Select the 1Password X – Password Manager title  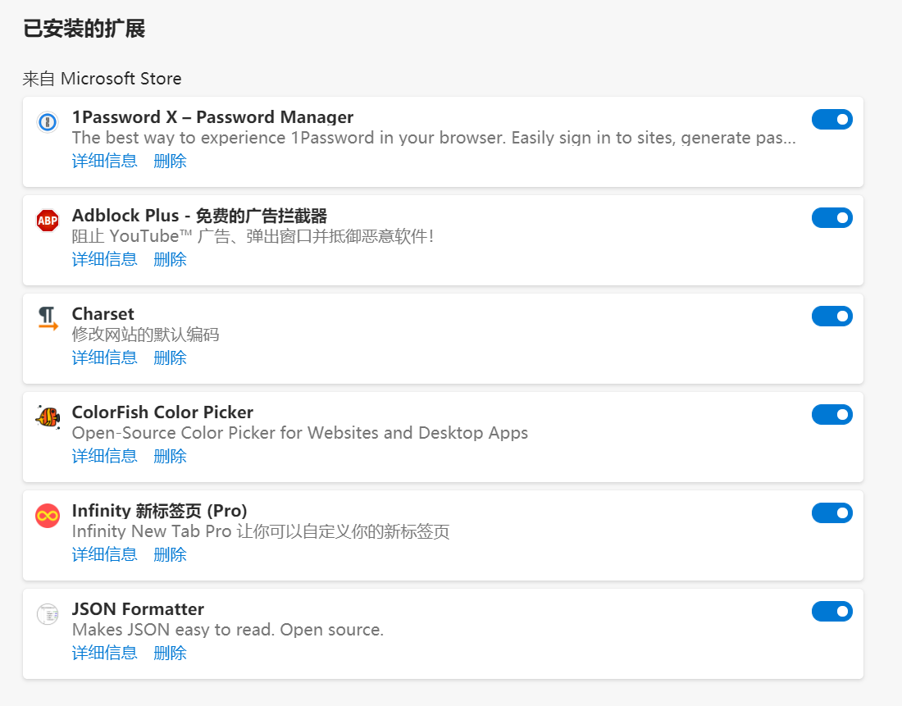click(x=212, y=116)
